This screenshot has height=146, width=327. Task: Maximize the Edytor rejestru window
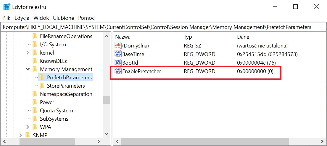click(x=296, y=7)
